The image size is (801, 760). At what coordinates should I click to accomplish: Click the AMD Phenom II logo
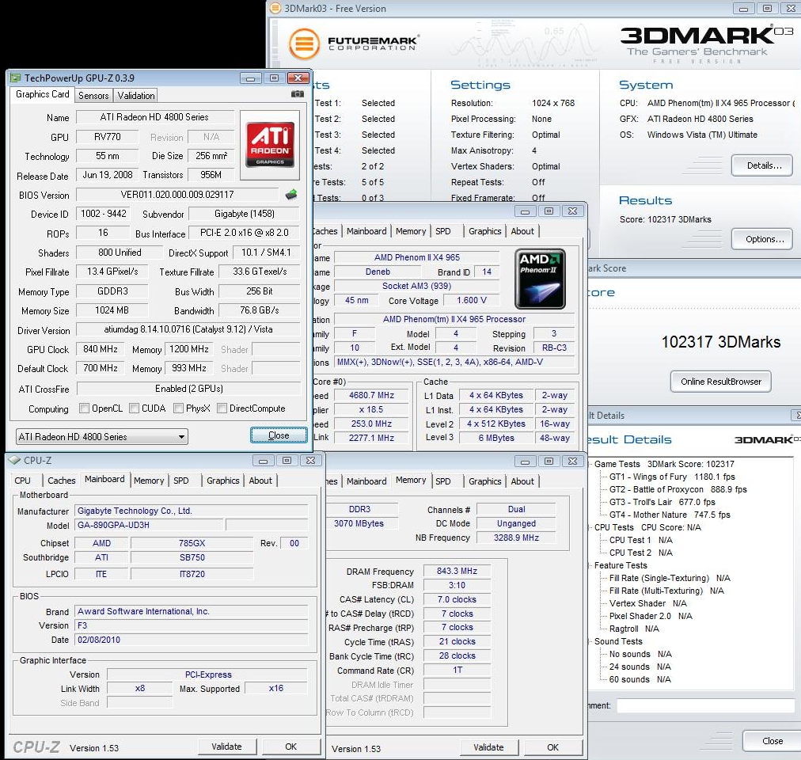(540, 279)
